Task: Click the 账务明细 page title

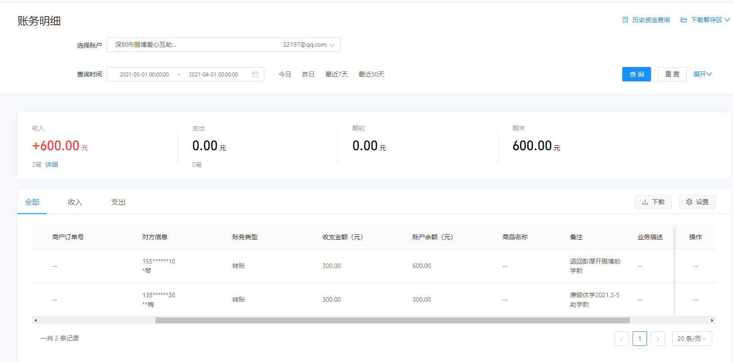Action: (39, 21)
